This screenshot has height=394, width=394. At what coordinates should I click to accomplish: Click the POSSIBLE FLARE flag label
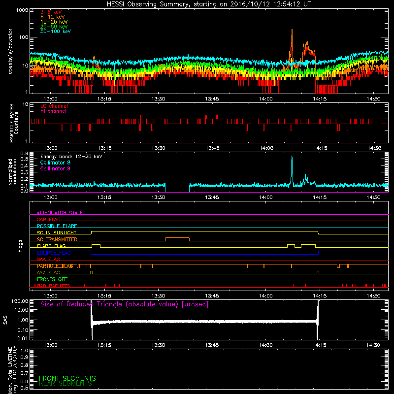pyautogui.click(x=57, y=226)
